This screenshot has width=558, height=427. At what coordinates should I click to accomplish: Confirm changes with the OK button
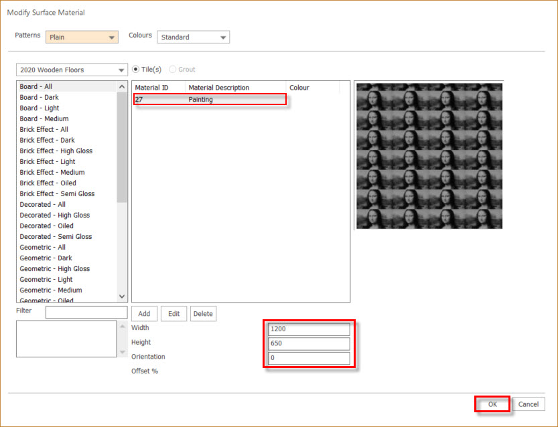pyautogui.click(x=492, y=404)
